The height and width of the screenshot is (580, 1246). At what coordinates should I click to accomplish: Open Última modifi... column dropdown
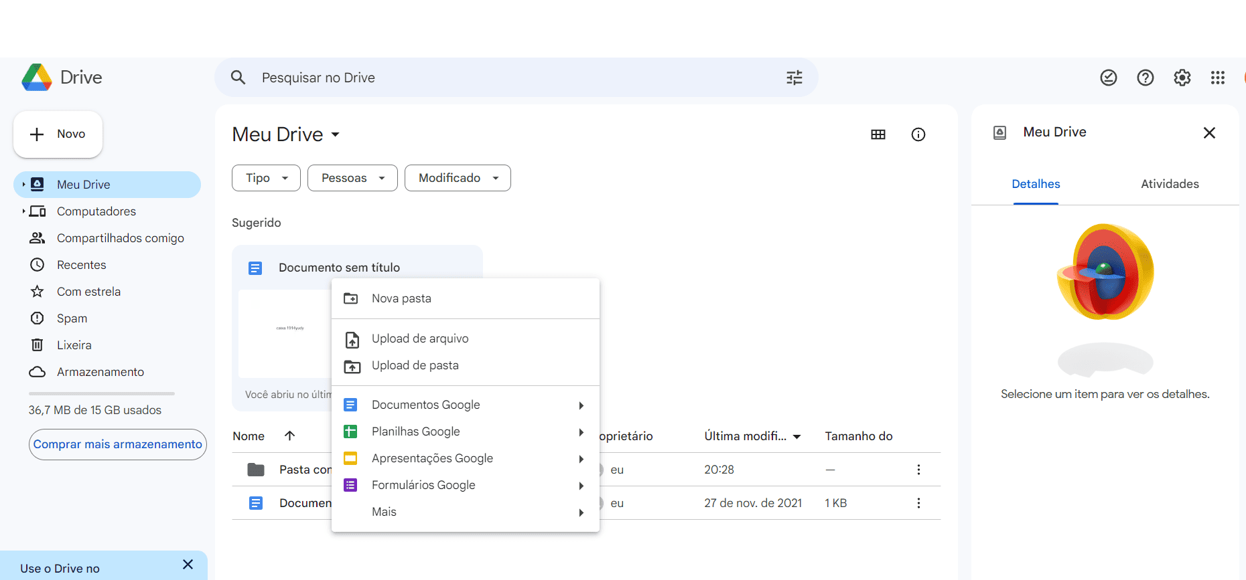click(x=797, y=437)
